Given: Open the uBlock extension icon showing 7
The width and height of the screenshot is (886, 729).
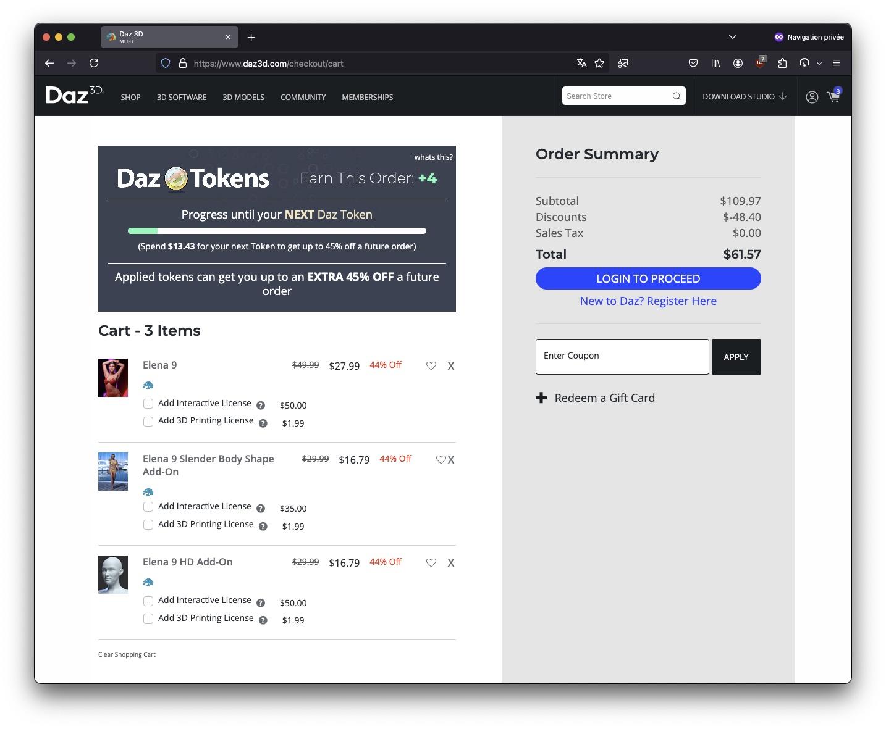Looking at the screenshot, I should pos(760,62).
